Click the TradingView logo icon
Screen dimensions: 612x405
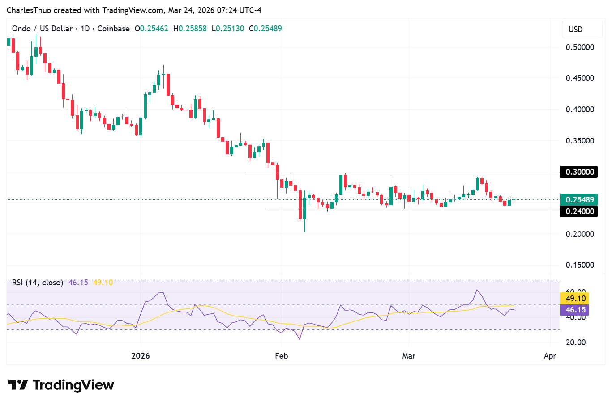coord(18,385)
